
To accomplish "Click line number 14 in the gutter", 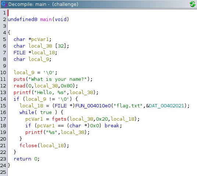I will point(3,99).
